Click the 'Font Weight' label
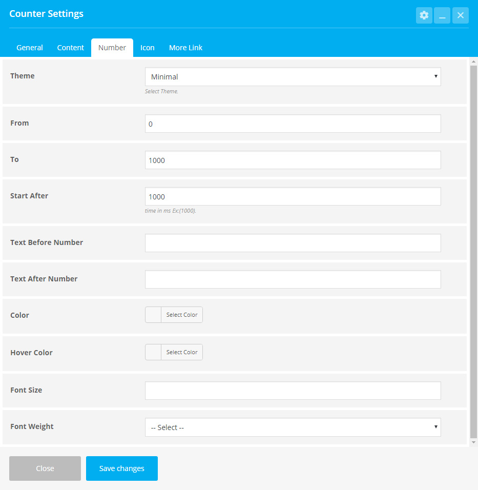 click(x=32, y=426)
